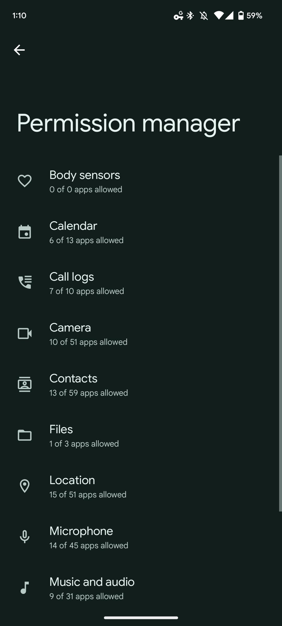The image size is (282, 626).
Task: Tap the back arrow icon
Action: [19, 50]
